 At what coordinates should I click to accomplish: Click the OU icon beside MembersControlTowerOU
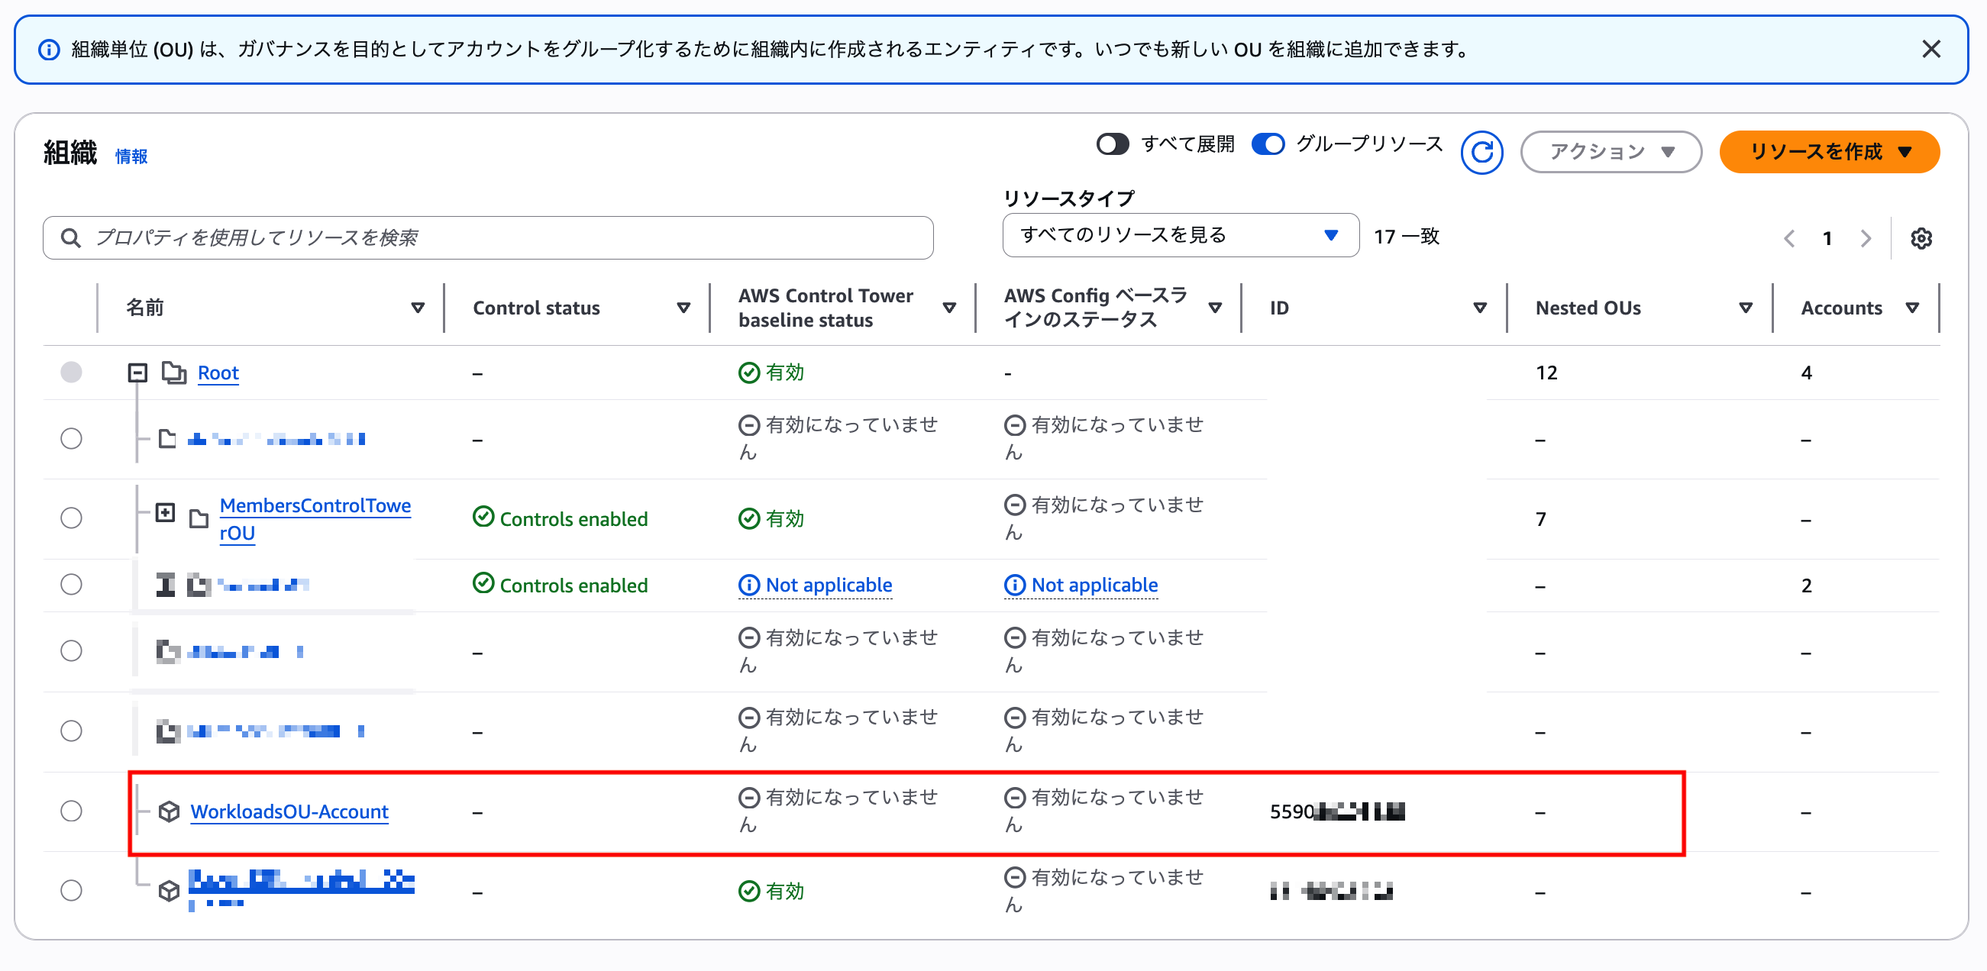click(x=198, y=518)
